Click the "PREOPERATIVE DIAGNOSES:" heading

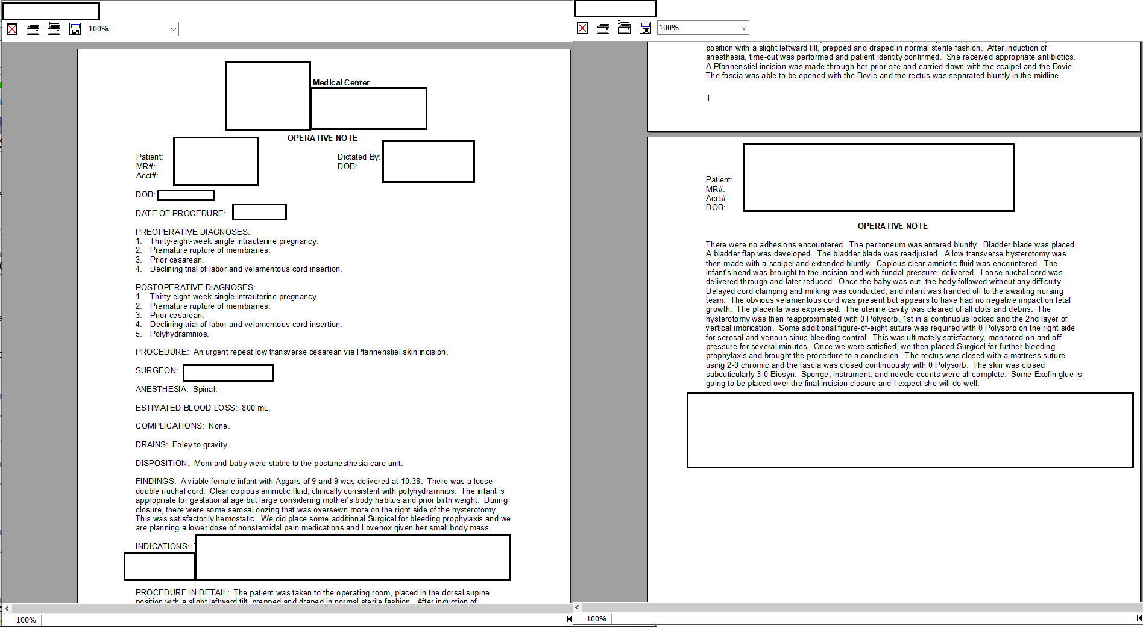click(192, 232)
